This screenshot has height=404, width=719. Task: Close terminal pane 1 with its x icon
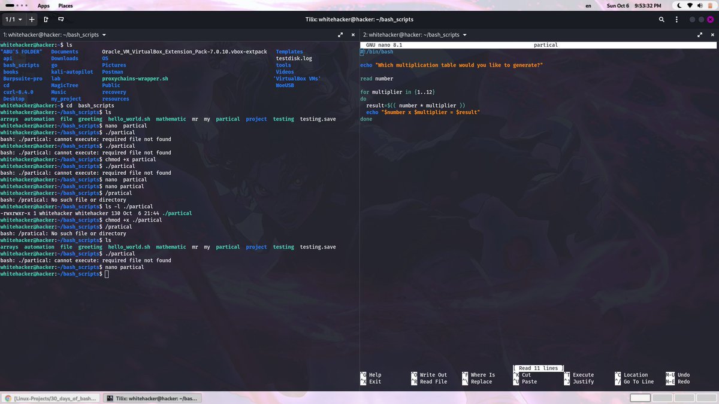[x=352, y=35]
